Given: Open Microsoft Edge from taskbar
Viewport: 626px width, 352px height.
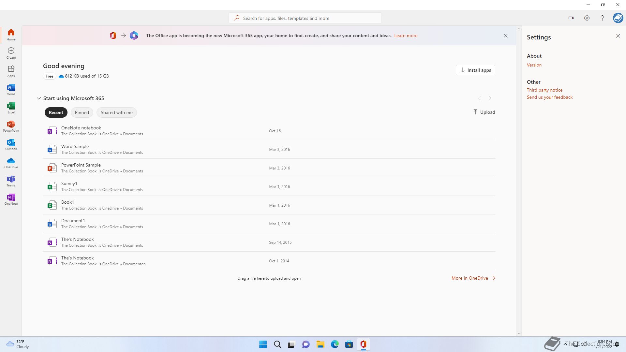Looking at the screenshot, I should tap(335, 344).
